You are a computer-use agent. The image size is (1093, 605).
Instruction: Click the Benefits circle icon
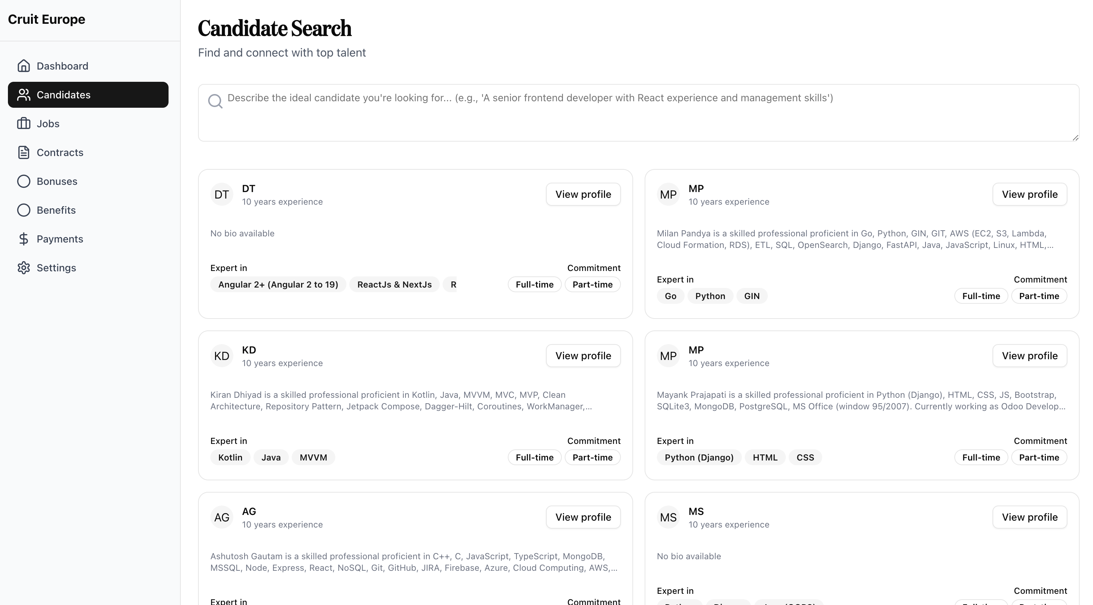click(24, 210)
